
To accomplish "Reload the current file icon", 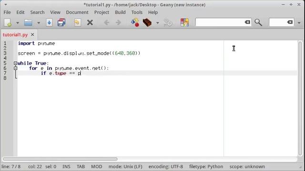I will click(77, 22).
